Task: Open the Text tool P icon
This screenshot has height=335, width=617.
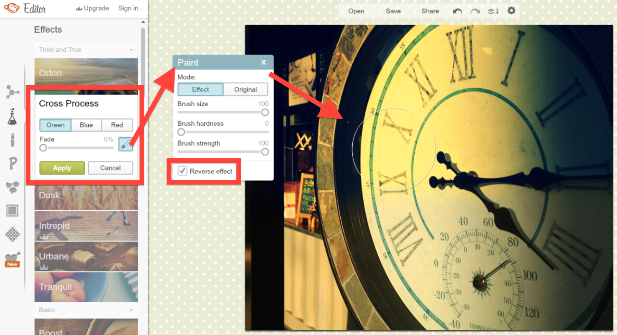Action: pos(13,164)
